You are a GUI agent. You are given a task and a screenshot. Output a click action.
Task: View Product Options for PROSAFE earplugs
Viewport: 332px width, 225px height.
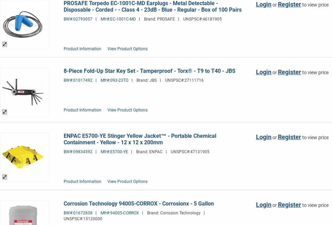[127, 49]
